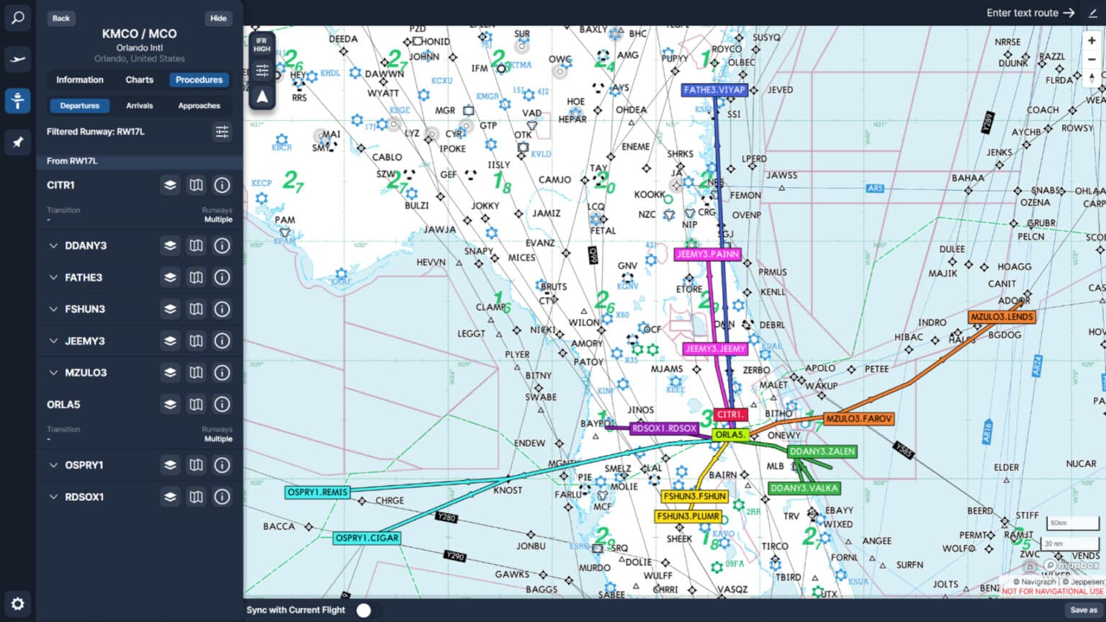Open the pinboard panel
This screenshot has width=1106, height=622.
17,142
